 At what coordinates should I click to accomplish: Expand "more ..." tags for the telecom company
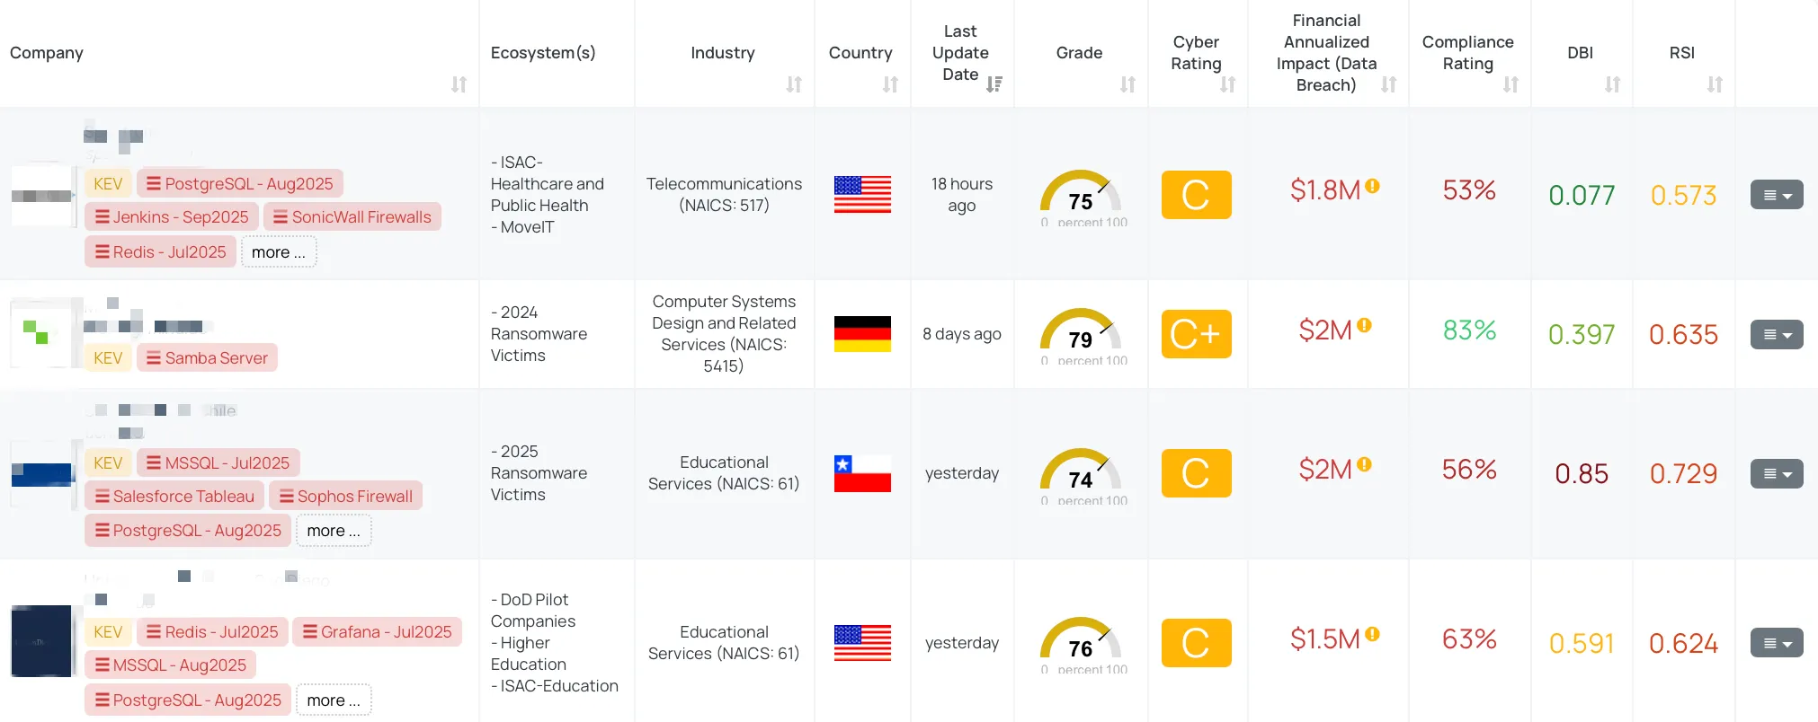279,252
